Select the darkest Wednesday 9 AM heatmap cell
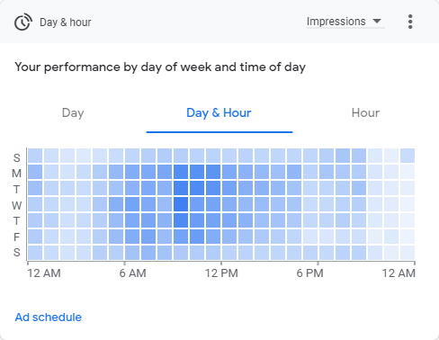 [181, 204]
